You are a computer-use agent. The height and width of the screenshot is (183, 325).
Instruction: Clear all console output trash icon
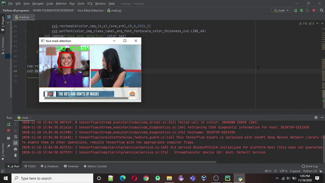point(15,155)
